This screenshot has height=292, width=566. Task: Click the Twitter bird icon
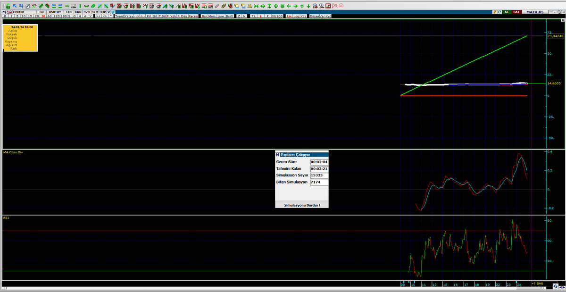pos(113,12)
